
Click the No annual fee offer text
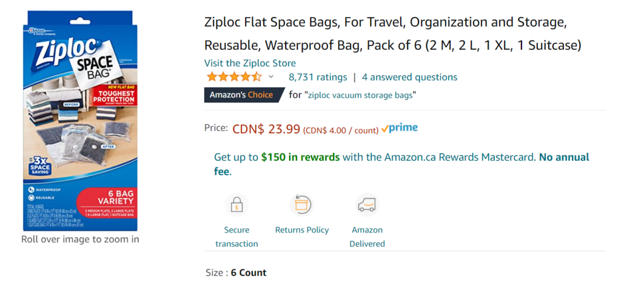(564, 157)
